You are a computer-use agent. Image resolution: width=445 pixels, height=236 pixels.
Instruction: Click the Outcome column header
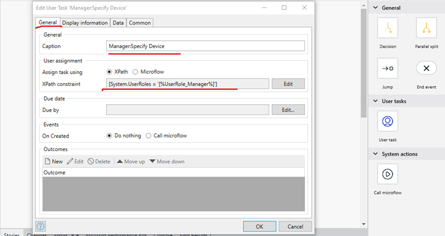click(x=173, y=172)
